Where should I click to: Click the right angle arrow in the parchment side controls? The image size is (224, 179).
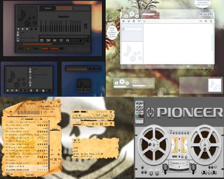pyautogui.click(x=59, y=150)
